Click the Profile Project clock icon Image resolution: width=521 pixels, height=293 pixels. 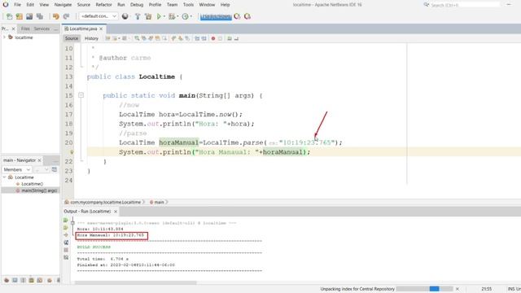(185, 16)
